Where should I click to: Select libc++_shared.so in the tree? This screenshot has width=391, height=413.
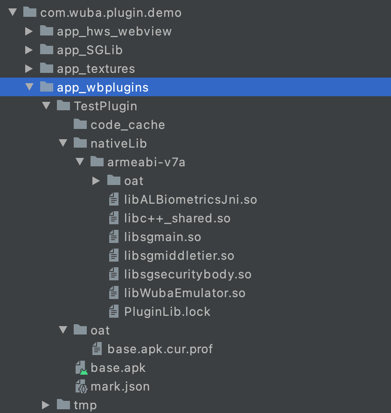pos(177,218)
